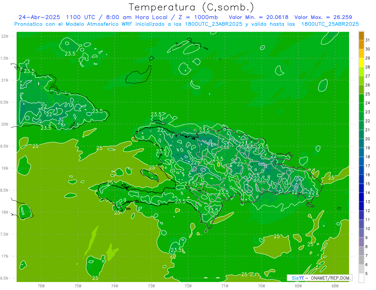Image resolution: width=376 pixels, height=290 pixels.
Task: Click the "1800UTC_23ABR2025" initialization time
Action: (x=213, y=24)
